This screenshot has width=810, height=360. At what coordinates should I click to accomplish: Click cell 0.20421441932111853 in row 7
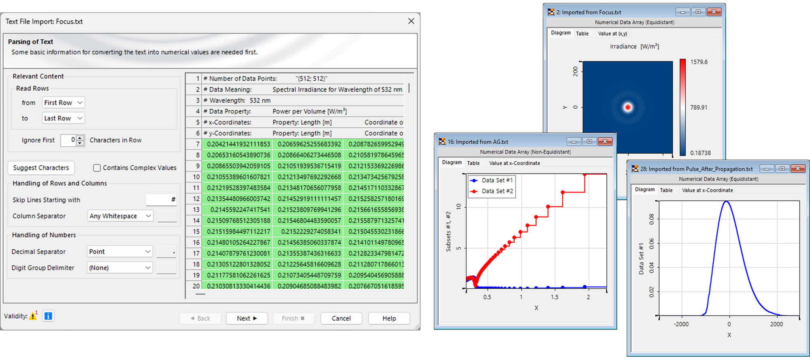[x=237, y=144]
